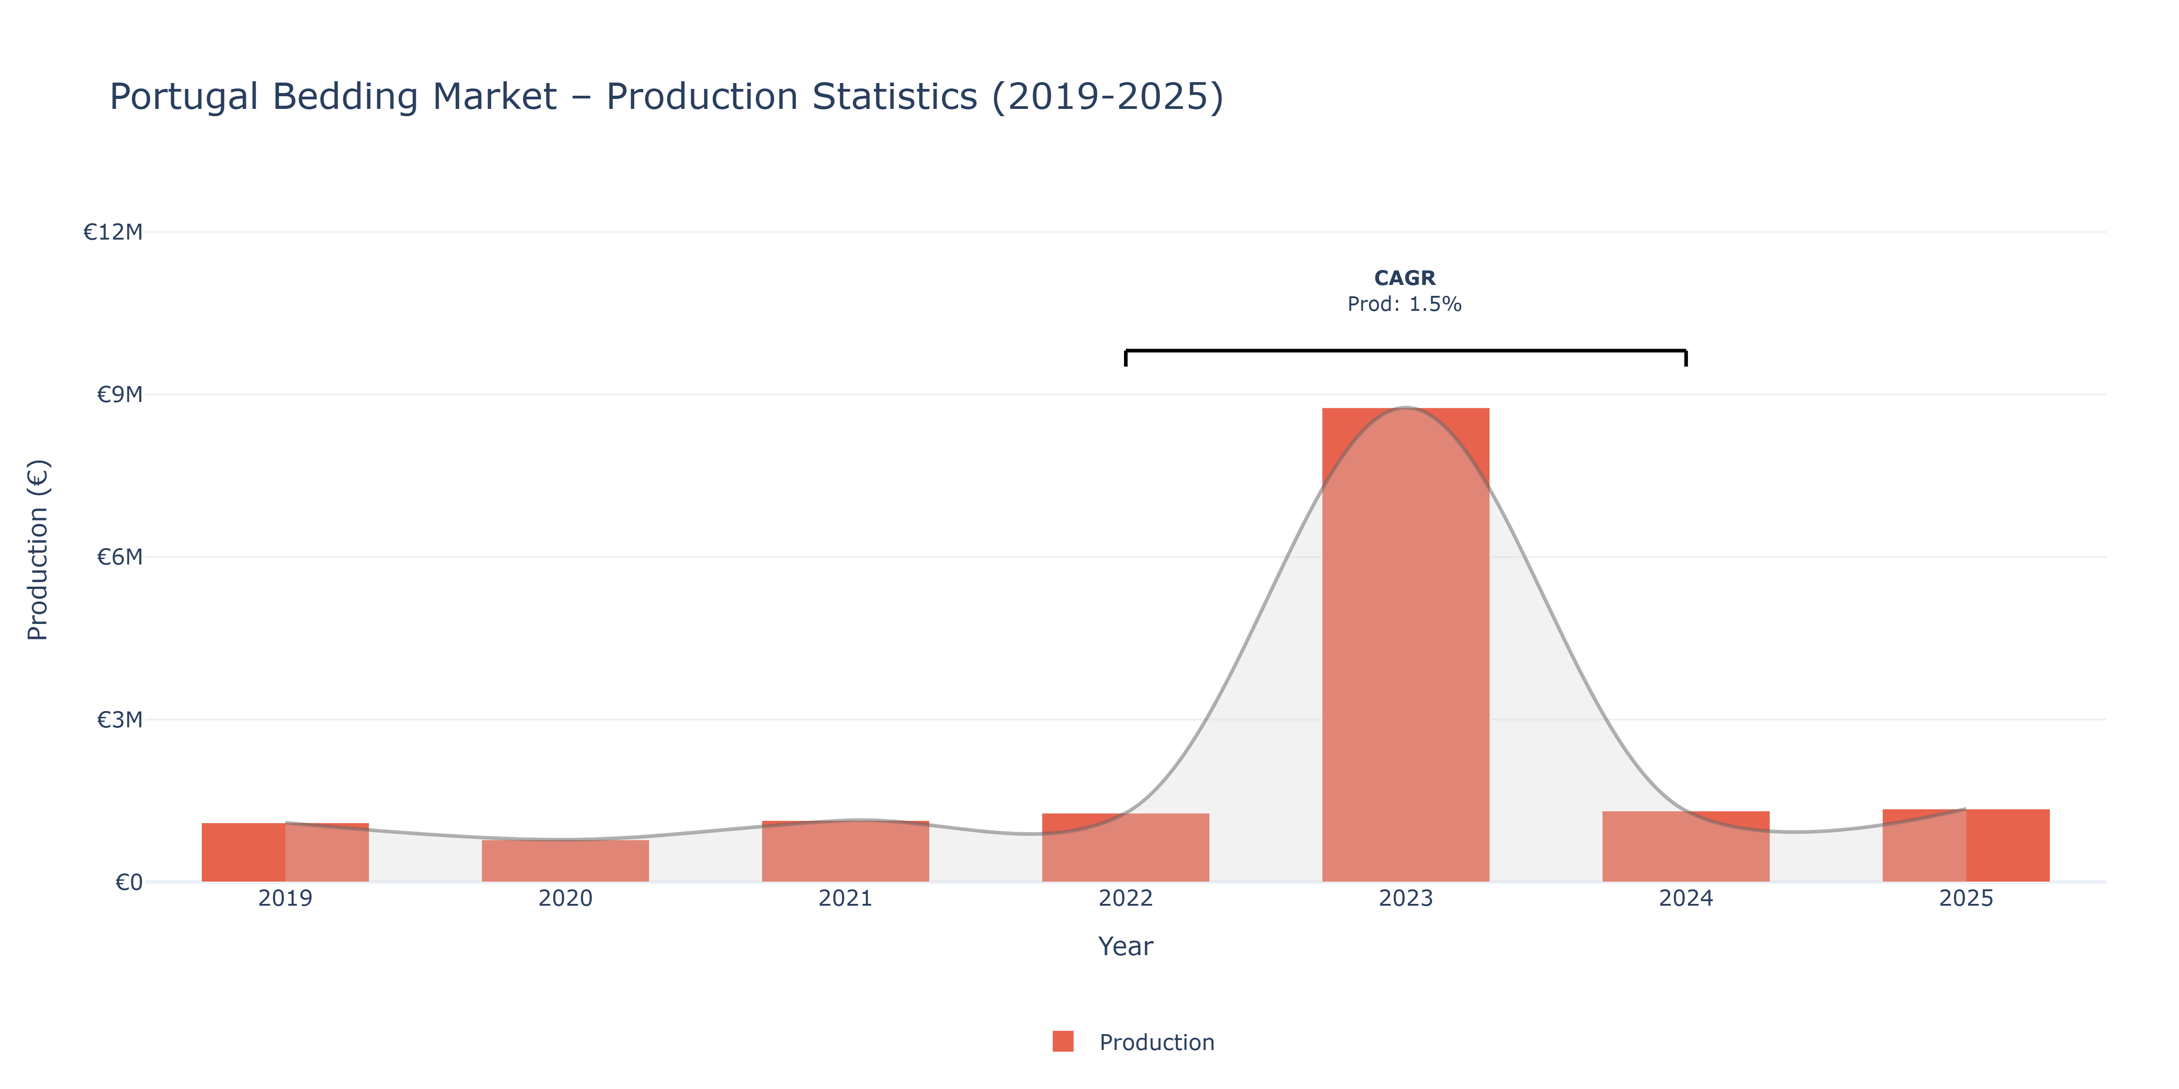The width and height of the screenshot is (2179, 1089).
Task: Select the 2020 production bar
Action: [565, 861]
